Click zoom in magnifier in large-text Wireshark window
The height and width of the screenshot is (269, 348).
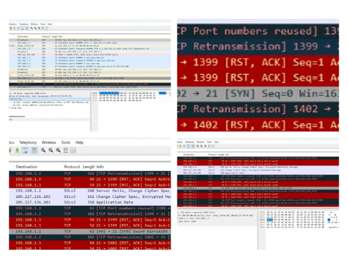click(43, 150)
